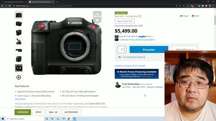
Task: Click the $5,499.00 price text
Action: click(126, 31)
